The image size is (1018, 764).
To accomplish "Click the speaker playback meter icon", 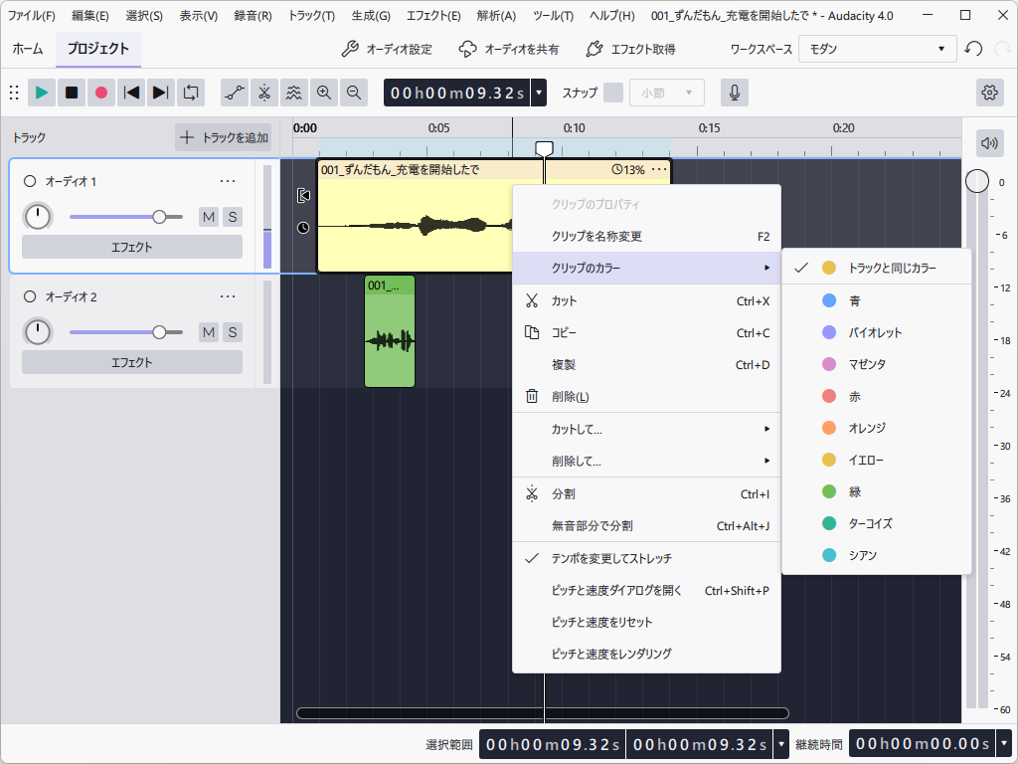I will [x=989, y=143].
